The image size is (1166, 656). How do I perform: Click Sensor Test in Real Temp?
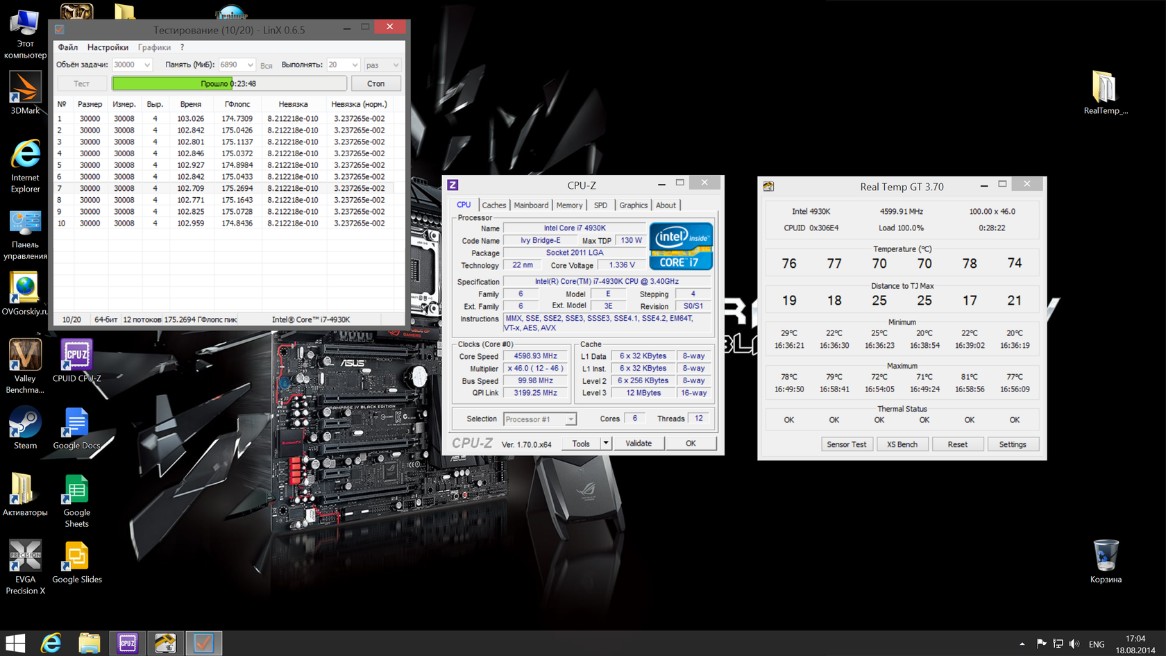pyautogui.click(x=847, y=444)
